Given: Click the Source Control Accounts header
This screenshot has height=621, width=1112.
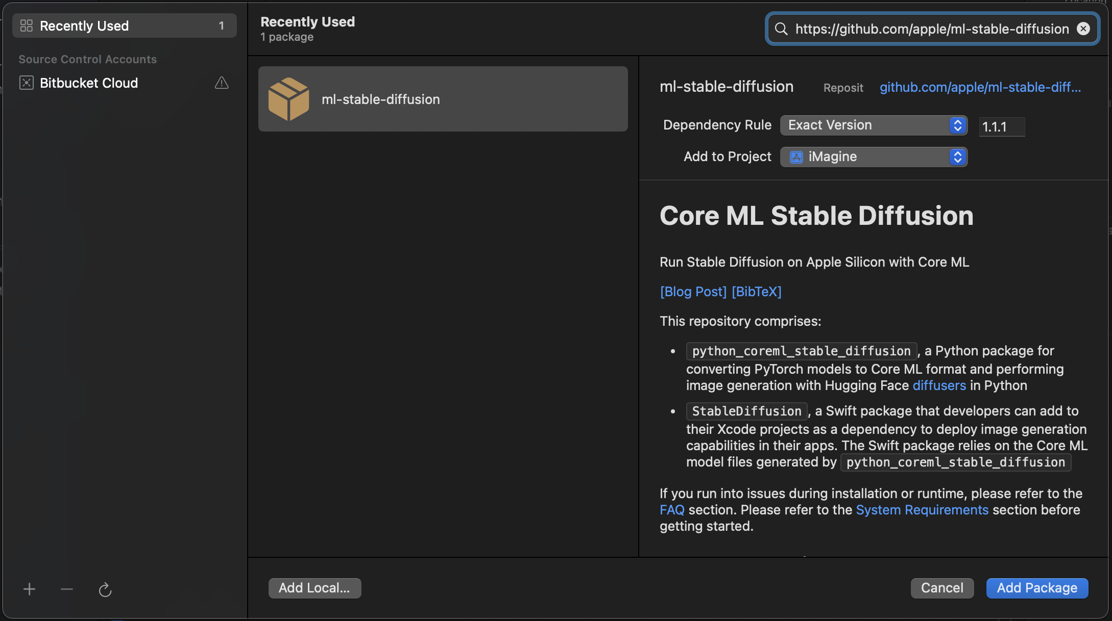Looking at the screenshot, I should (87, 59).
